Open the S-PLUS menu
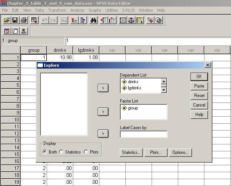The width and height of the screenshot is (231, 186). 128,10
